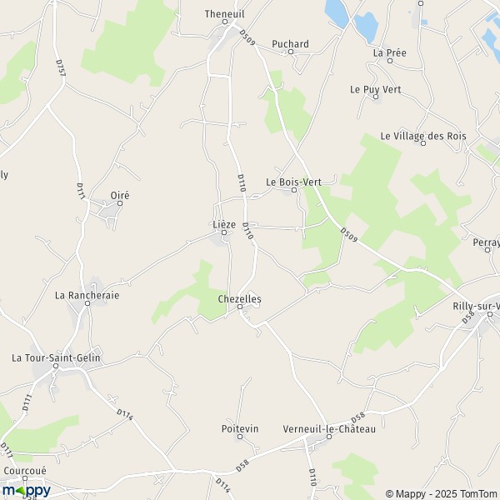Click the Perray place marker
The image size is (500, 500).
tap(487, 250)
